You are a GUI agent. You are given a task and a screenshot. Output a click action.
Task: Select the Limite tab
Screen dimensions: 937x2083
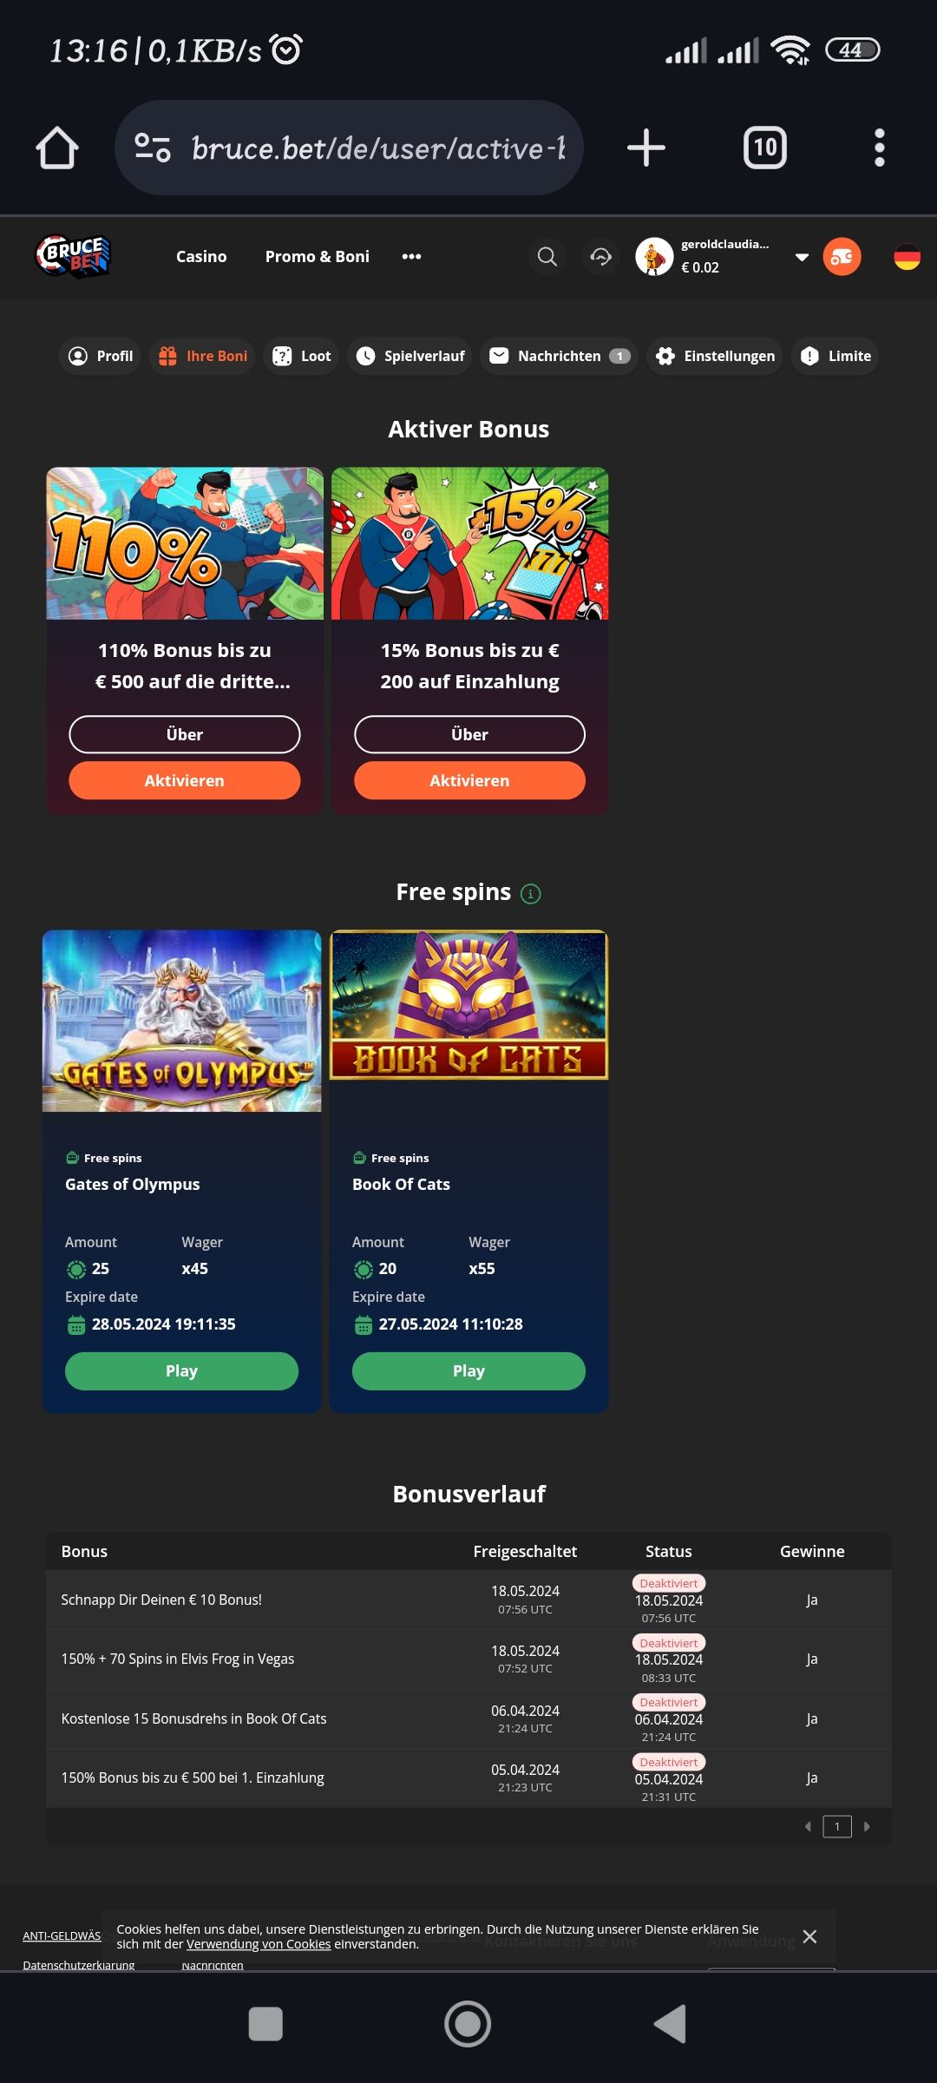835,356
